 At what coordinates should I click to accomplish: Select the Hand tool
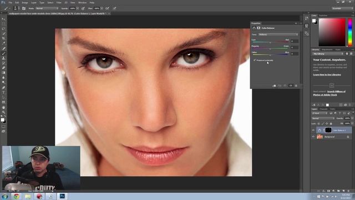click(x=3, y=107)
